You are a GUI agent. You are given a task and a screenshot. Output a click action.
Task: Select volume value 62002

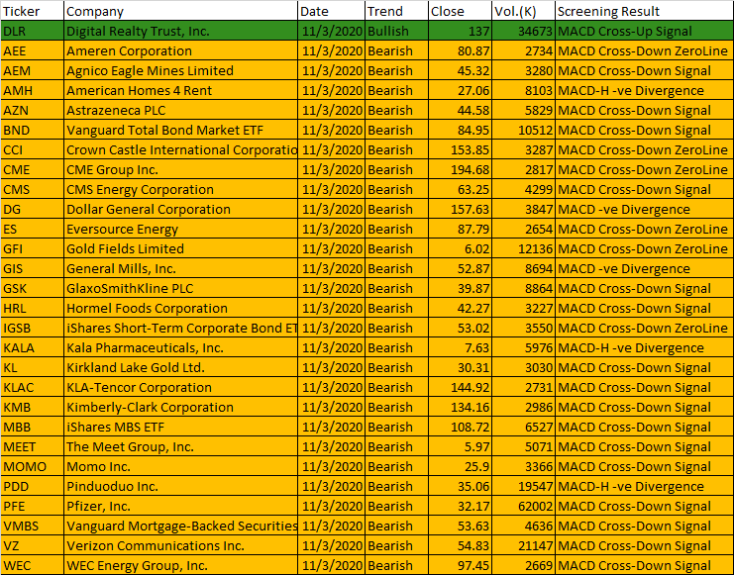pyautogui.click(x=523, y=507)
